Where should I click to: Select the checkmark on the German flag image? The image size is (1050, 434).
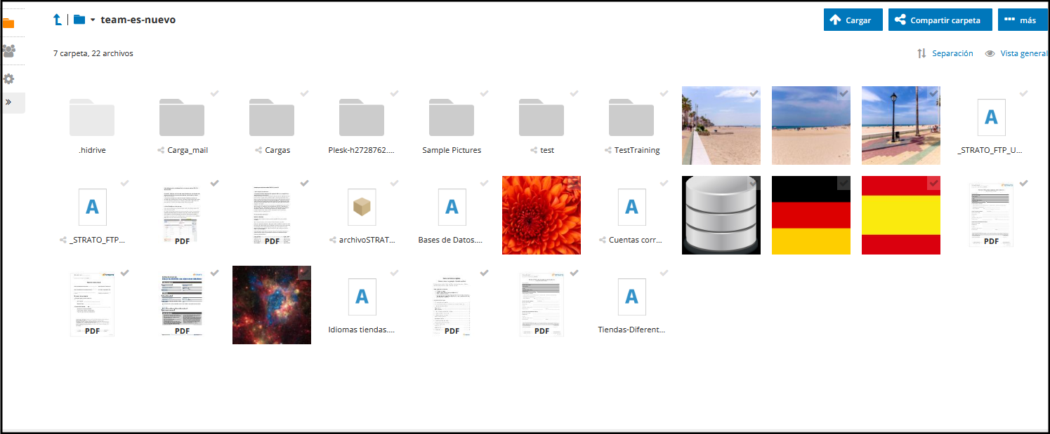tap(842, 183)
